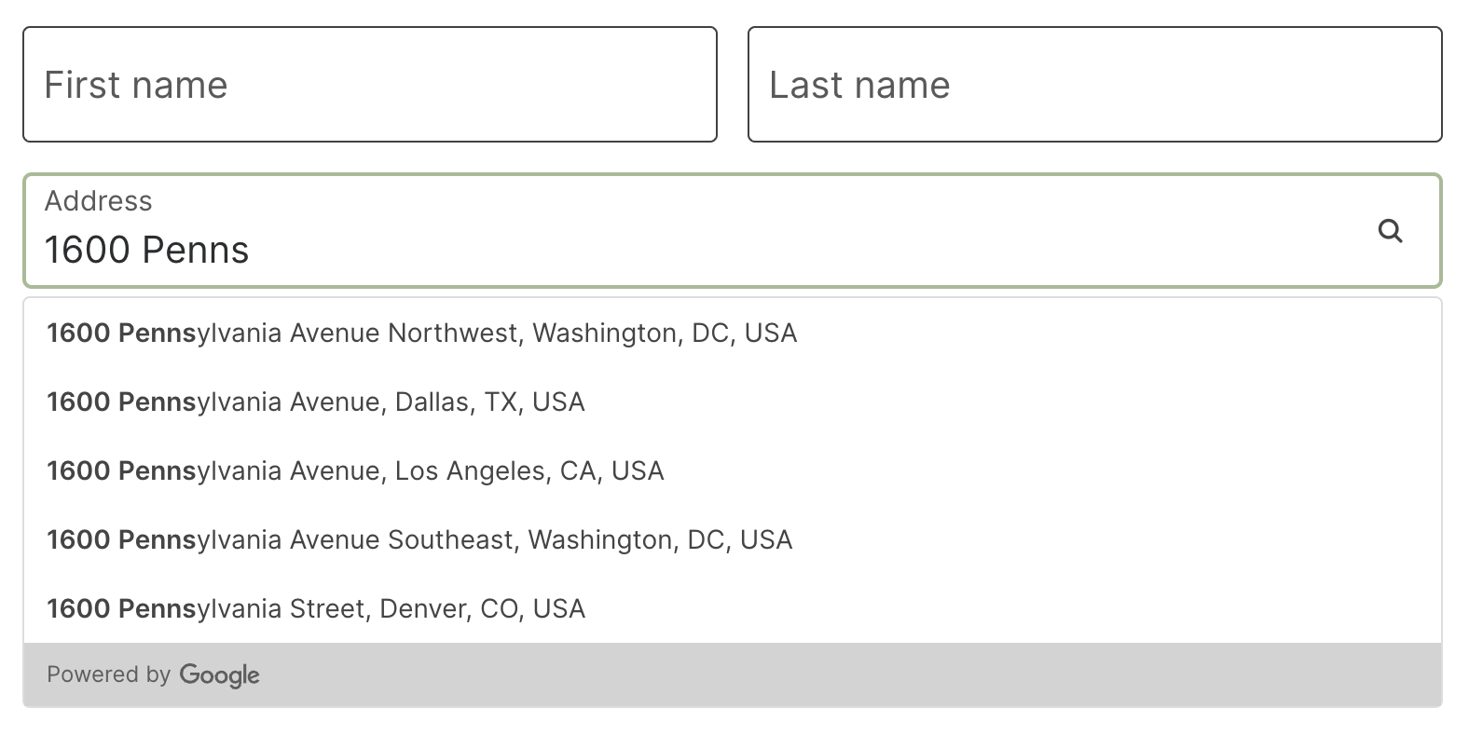Click bold "1600 Penns" in the Northwest suggestion
1469x749 pixels.
point(121,334)
